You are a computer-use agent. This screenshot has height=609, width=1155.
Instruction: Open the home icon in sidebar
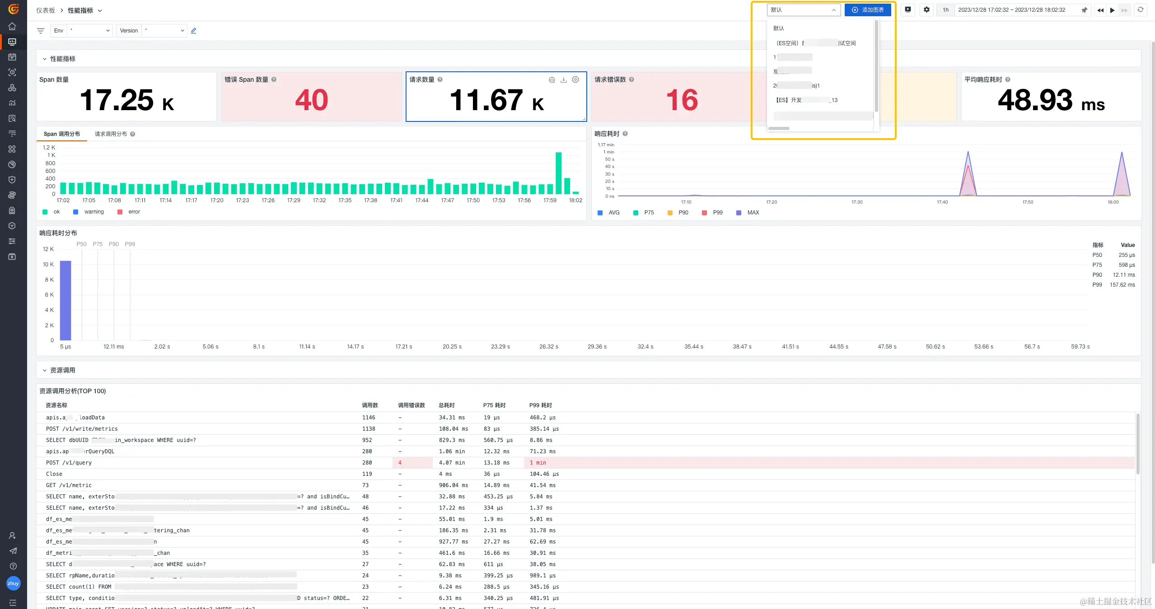12,26
